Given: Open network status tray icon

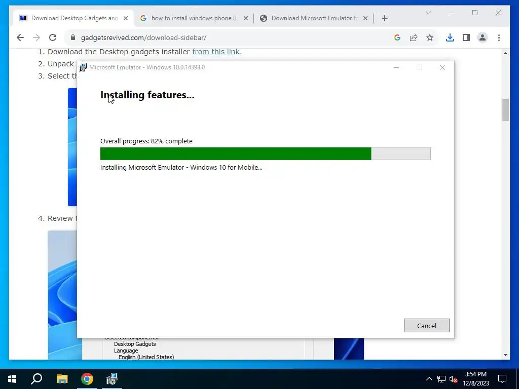Looking at the screenshot, I should coord(441,379).
